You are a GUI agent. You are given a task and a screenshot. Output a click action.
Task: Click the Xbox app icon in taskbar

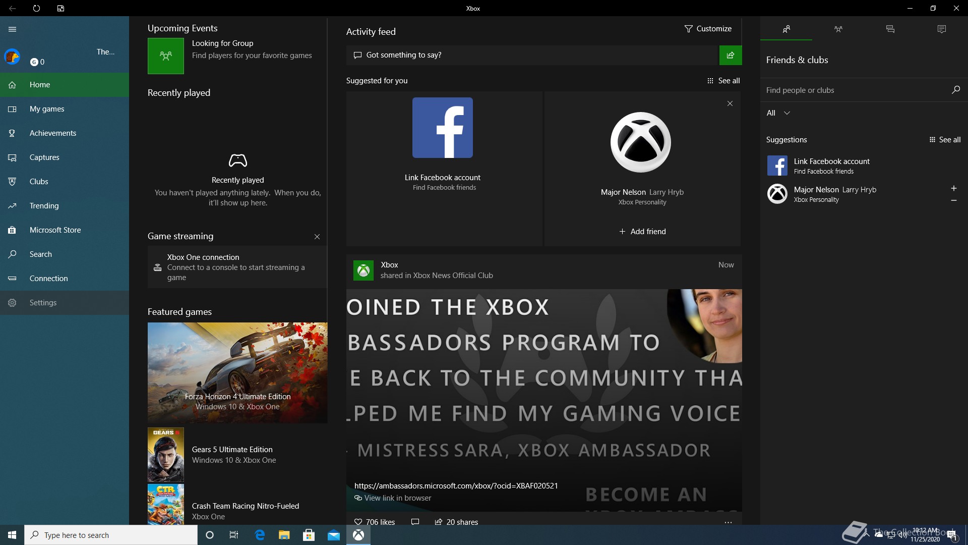(x=358, y=535)
